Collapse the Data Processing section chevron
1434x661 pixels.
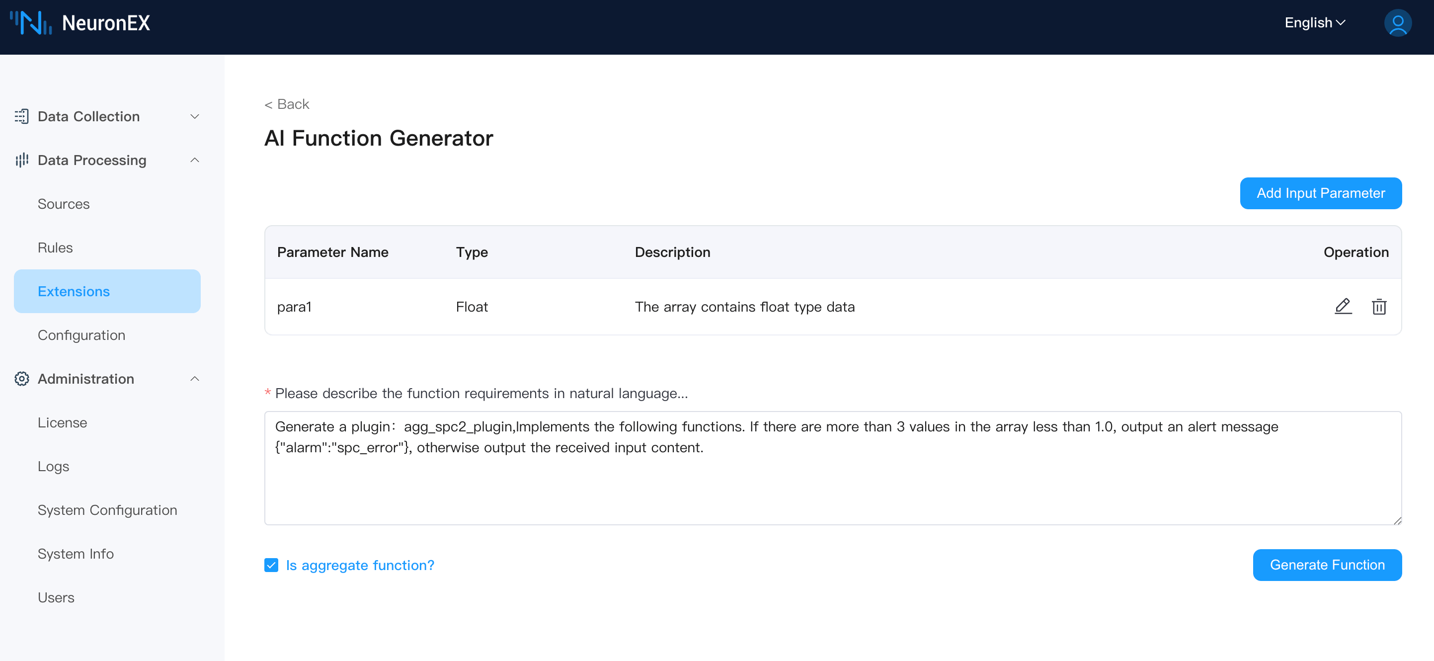[x=195, y=161]
